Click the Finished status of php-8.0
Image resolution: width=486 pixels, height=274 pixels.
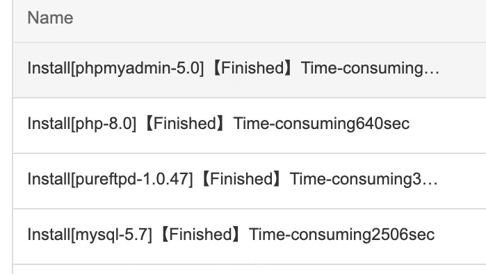click(185, 123)
